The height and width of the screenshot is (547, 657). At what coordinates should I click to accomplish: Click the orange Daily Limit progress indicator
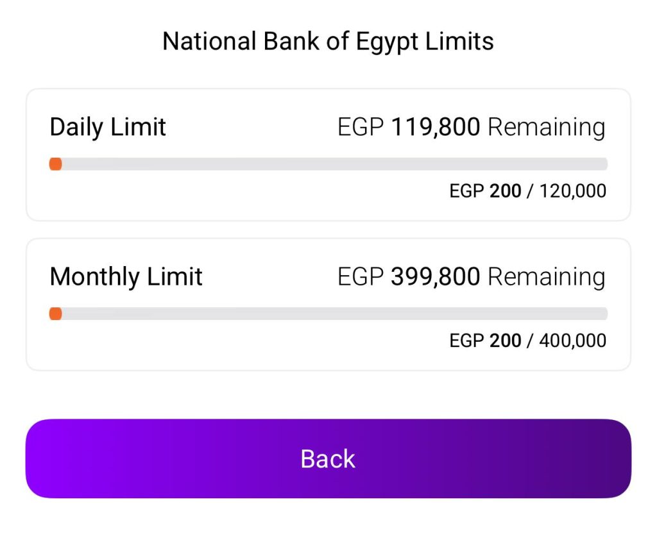click(x=56, y=164)
